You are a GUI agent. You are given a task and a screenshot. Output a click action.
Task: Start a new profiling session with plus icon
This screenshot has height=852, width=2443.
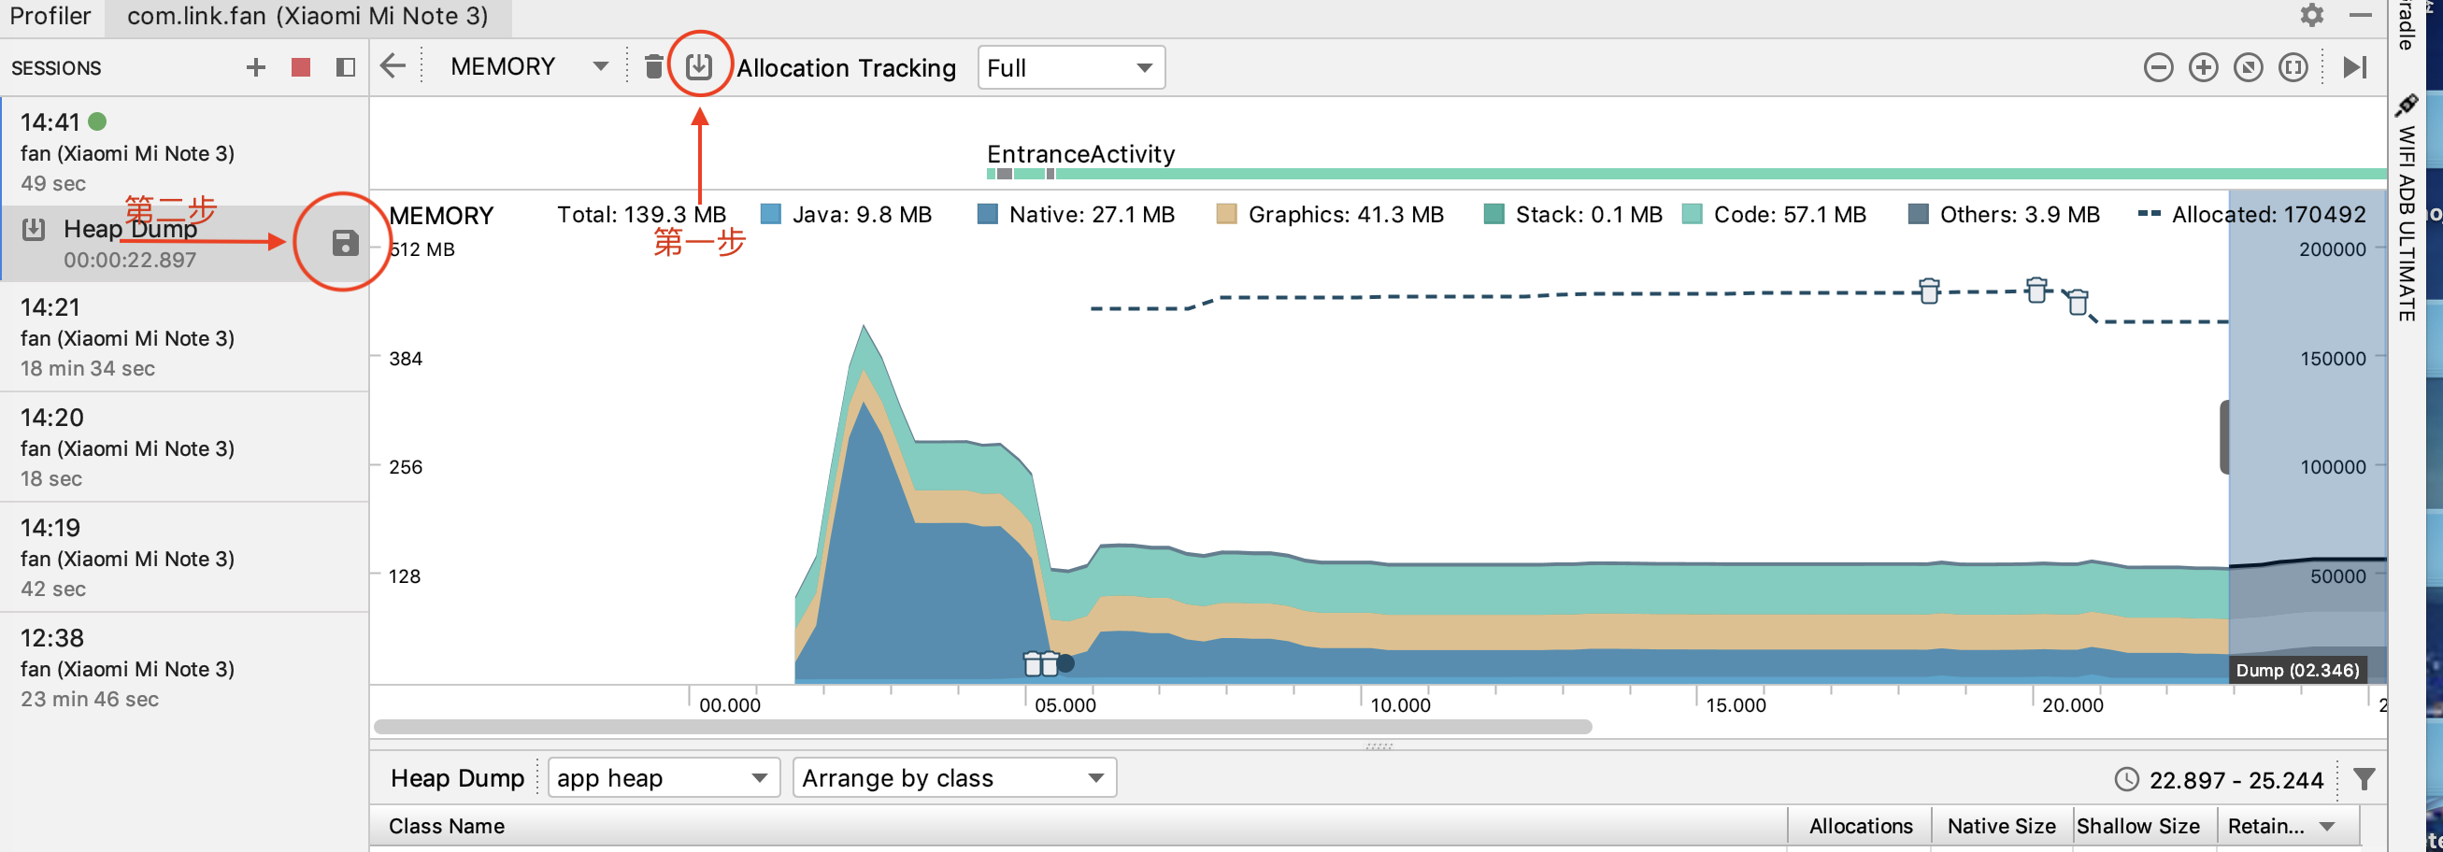pyautogui.click(x=255, y=67)
